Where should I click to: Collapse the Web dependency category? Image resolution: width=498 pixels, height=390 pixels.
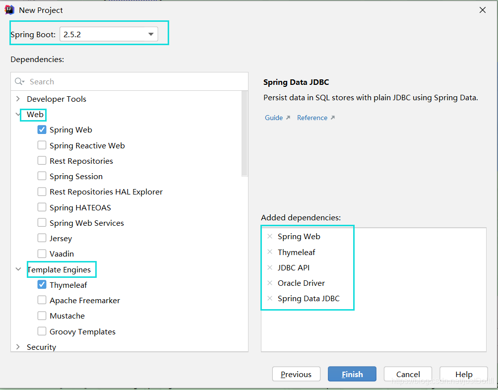click(x=18, y=115)
